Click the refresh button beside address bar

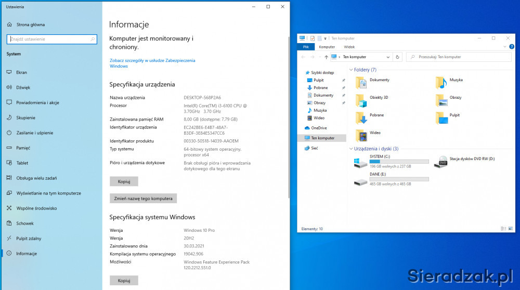(398, 57)
